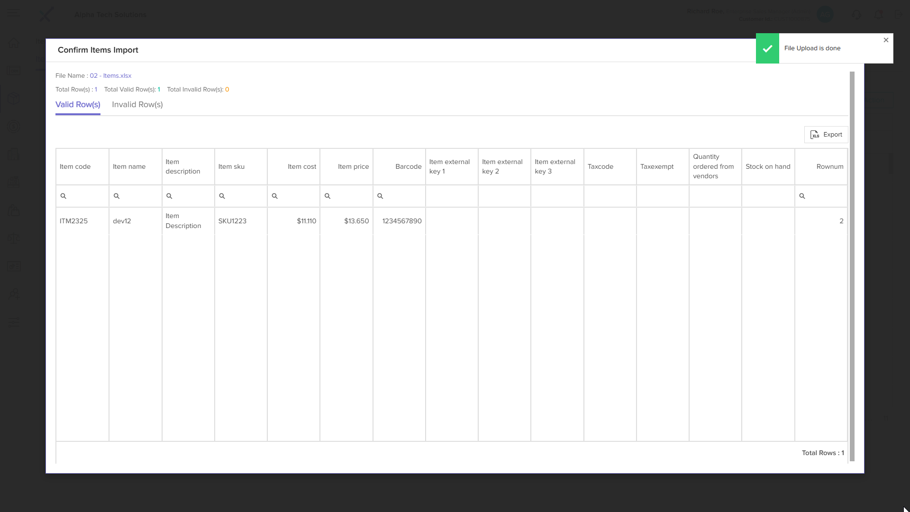Select the ITM2325 row cell
The image size is (910, 512).
[x=74, y=221]
